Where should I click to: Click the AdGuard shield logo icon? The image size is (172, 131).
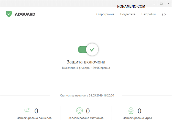9,14
